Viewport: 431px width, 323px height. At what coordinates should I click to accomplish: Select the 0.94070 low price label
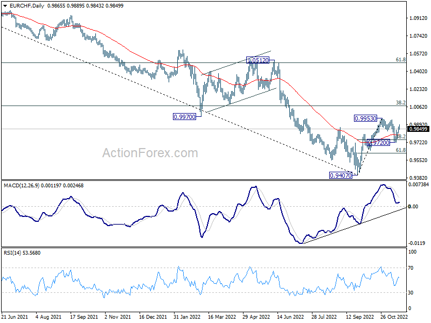(340, 175)
